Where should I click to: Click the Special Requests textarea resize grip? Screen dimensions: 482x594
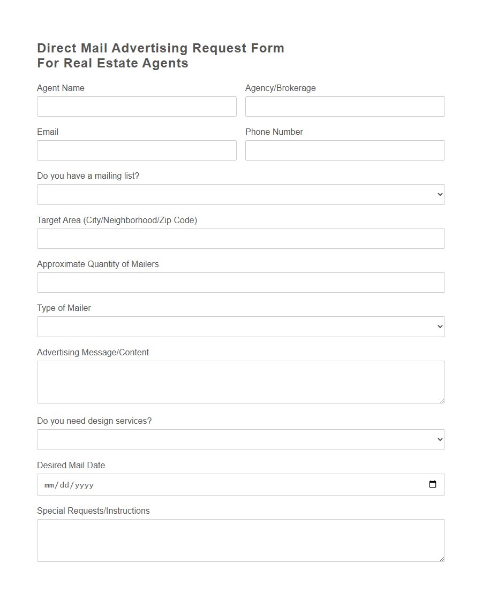442,559
